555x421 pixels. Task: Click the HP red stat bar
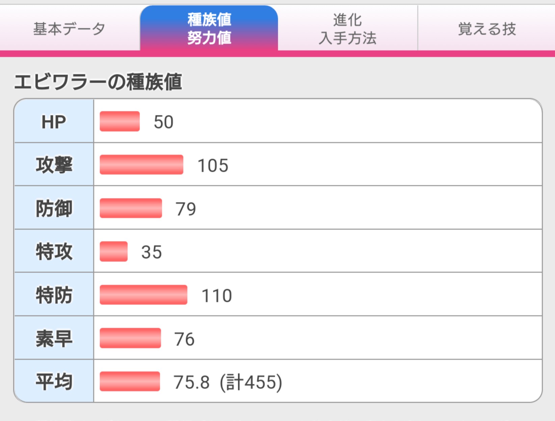point(120,121)
